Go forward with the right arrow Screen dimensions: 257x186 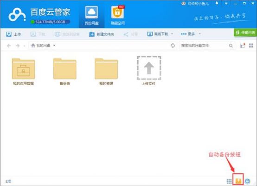tap(18, 46)
